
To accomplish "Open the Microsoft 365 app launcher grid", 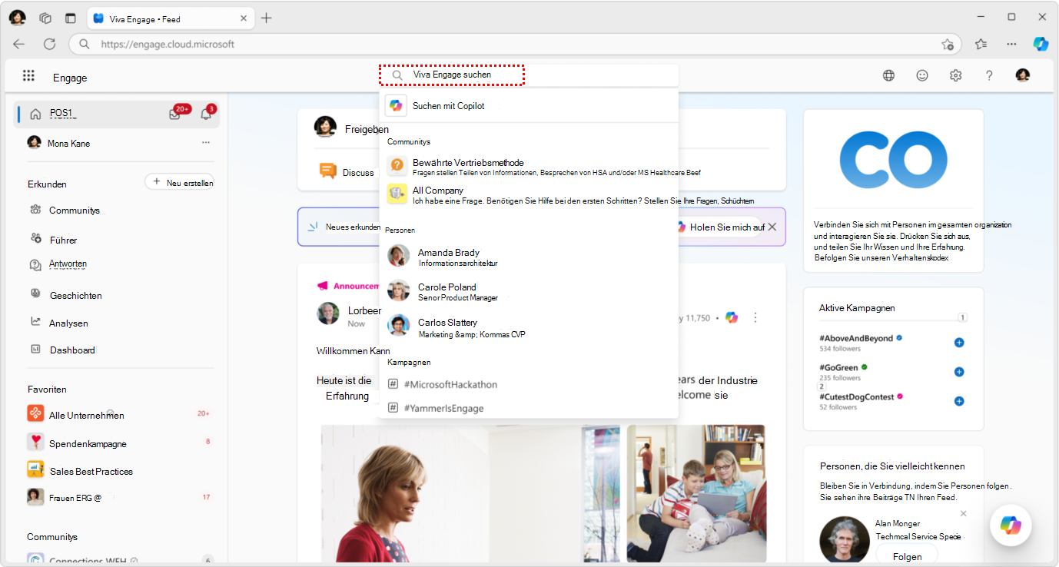I will tap(28, 75).
